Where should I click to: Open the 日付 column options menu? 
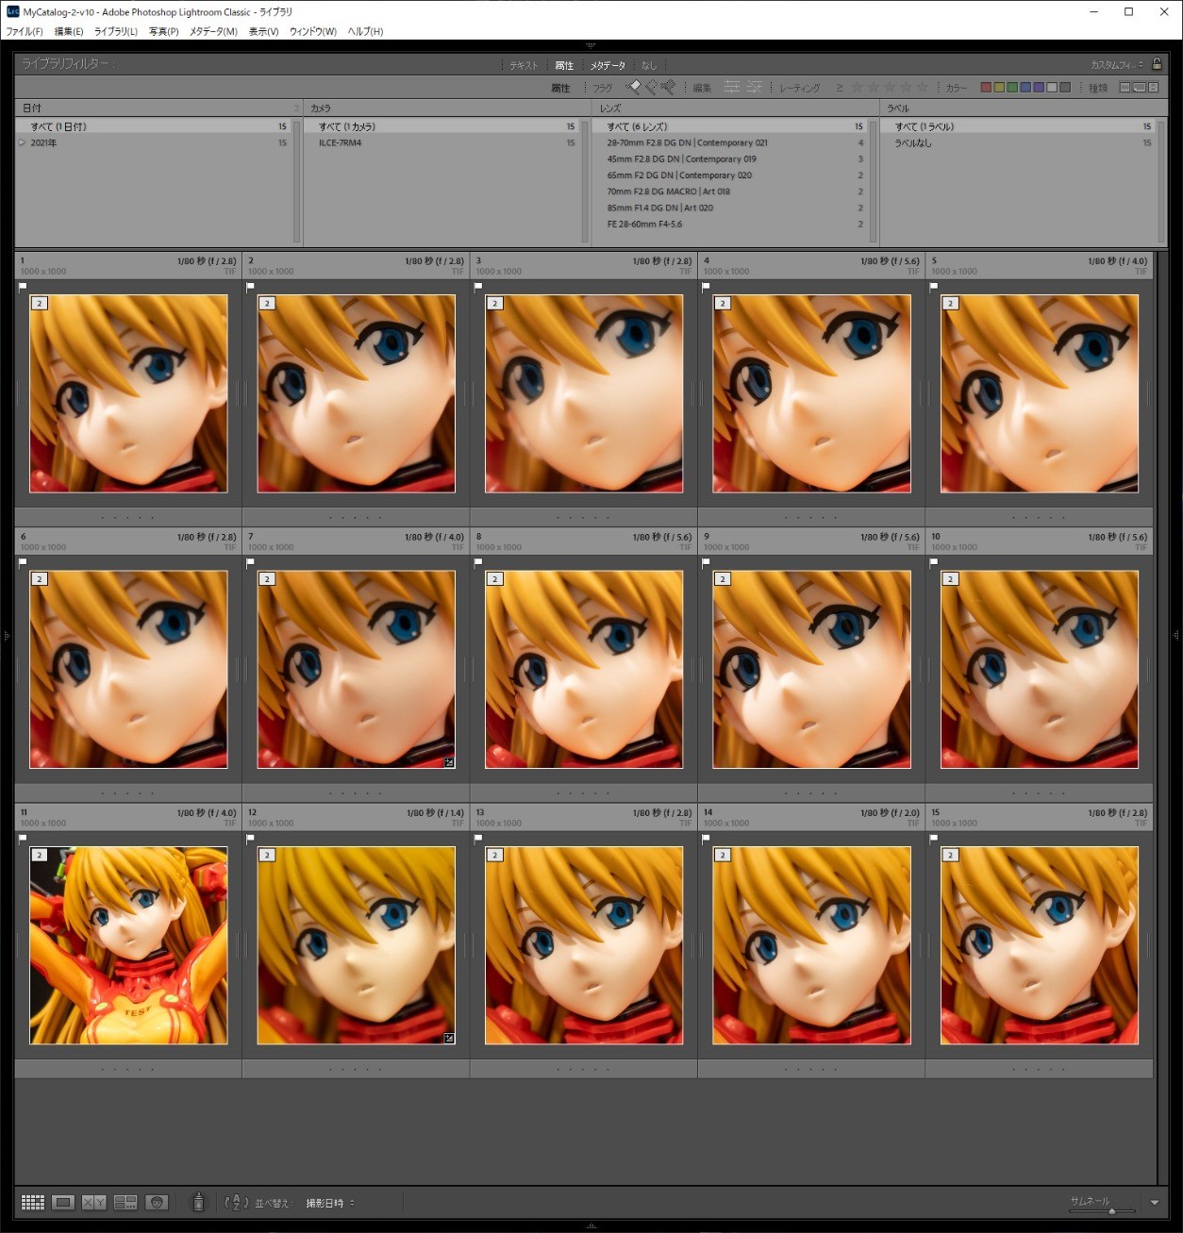click(296, 108)
